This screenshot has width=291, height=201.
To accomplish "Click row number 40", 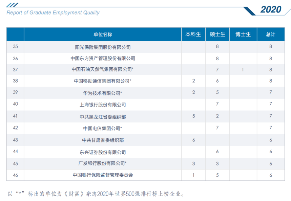I will click(15, 104).
